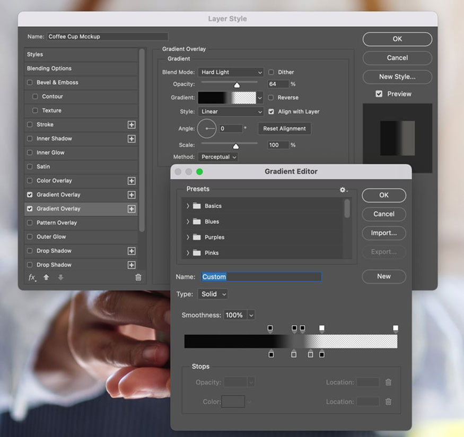Toggle the Dither checkbox
Screen dimensions: 464x437
coord(271,72)
